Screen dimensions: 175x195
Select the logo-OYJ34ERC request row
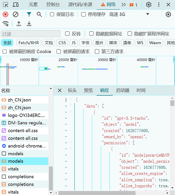(x=24, y=115)
